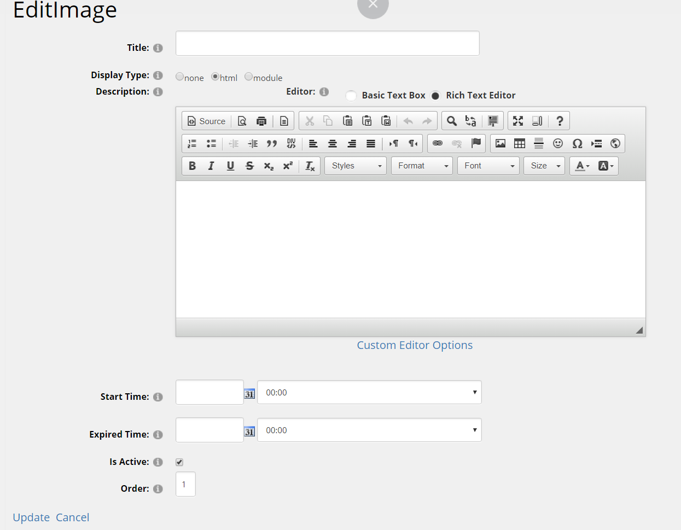This screenshot has height=530, width=681.
Task: Justify the text
Action: (x=371, y=143)
